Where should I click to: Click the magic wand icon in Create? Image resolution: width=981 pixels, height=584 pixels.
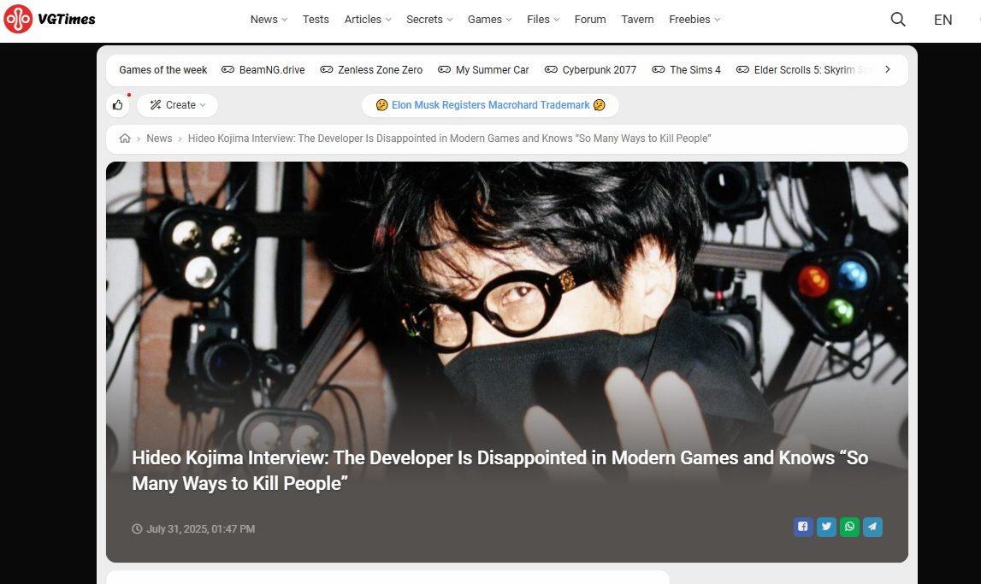156,105
